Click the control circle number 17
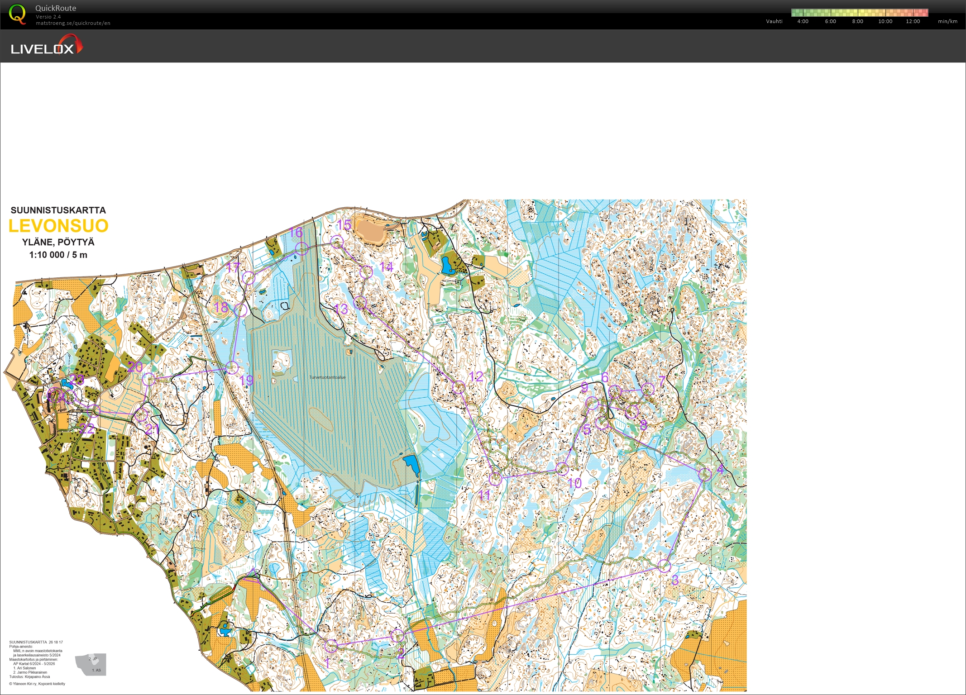966x695 pixels. tap(249, 278)
